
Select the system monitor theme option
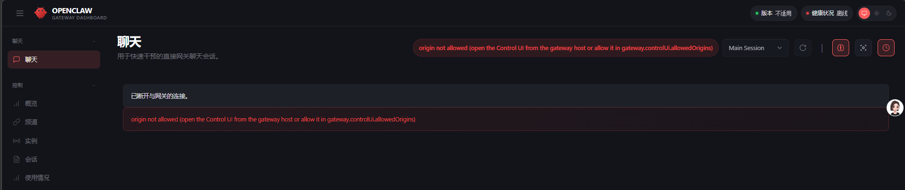[x=864, y=13]
